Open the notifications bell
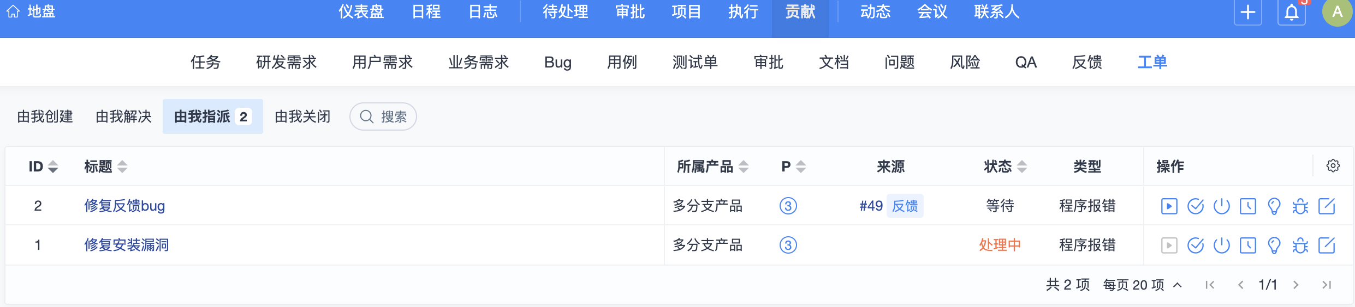This screenshot has height=307, width=1355. click(1291, 12)
